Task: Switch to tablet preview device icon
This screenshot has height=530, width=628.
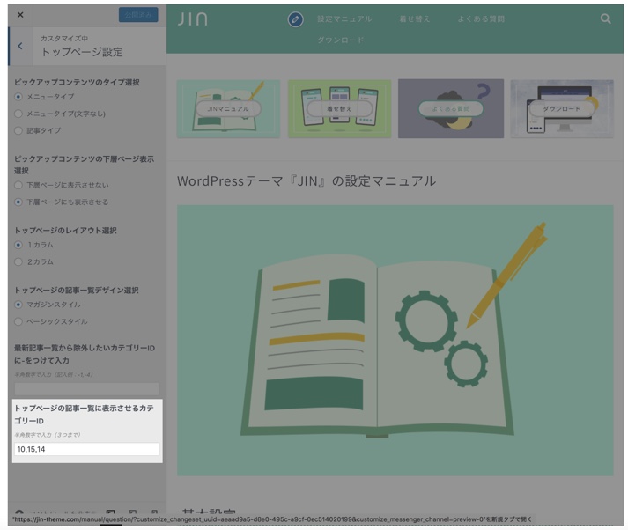Action: coord(133,512)
